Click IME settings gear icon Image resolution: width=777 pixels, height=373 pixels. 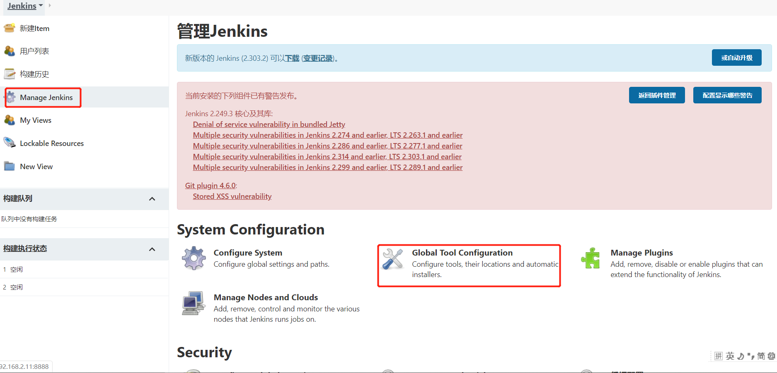pos(771,356)
